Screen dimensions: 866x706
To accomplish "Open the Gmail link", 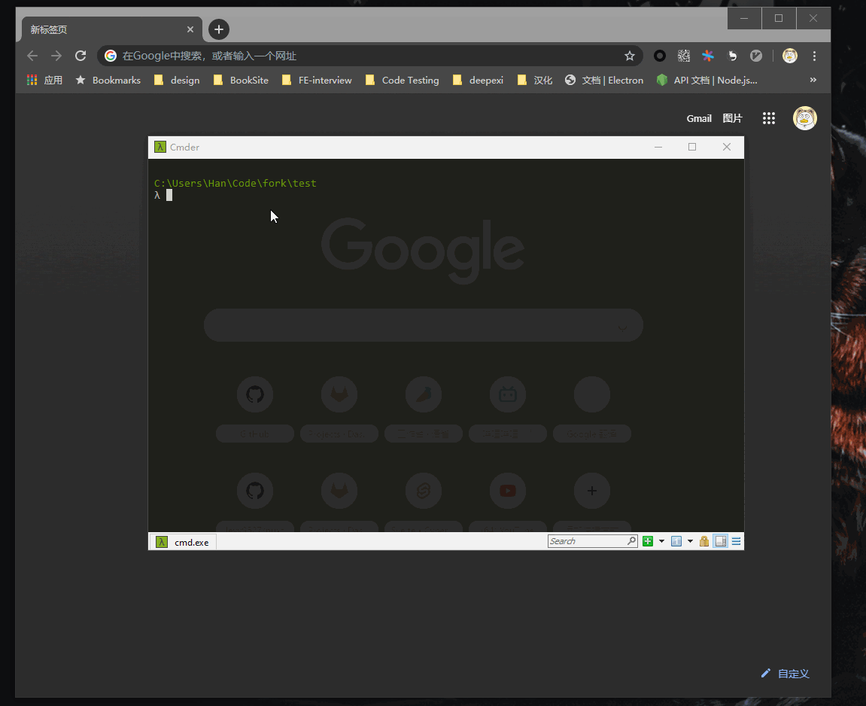I will click(699, 118).
